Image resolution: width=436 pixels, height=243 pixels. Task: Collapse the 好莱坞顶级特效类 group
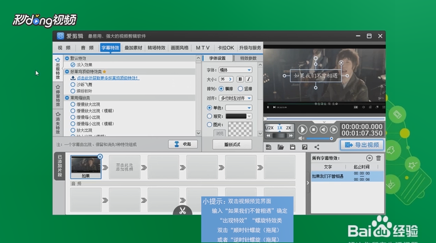[67, 72]
